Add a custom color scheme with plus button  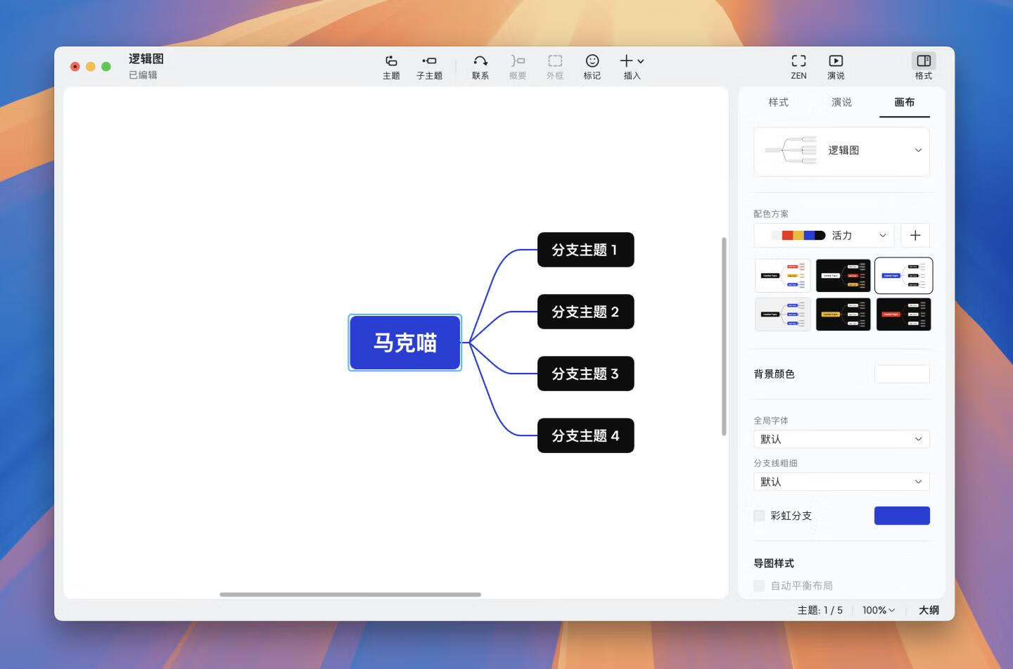pos(915,235)
